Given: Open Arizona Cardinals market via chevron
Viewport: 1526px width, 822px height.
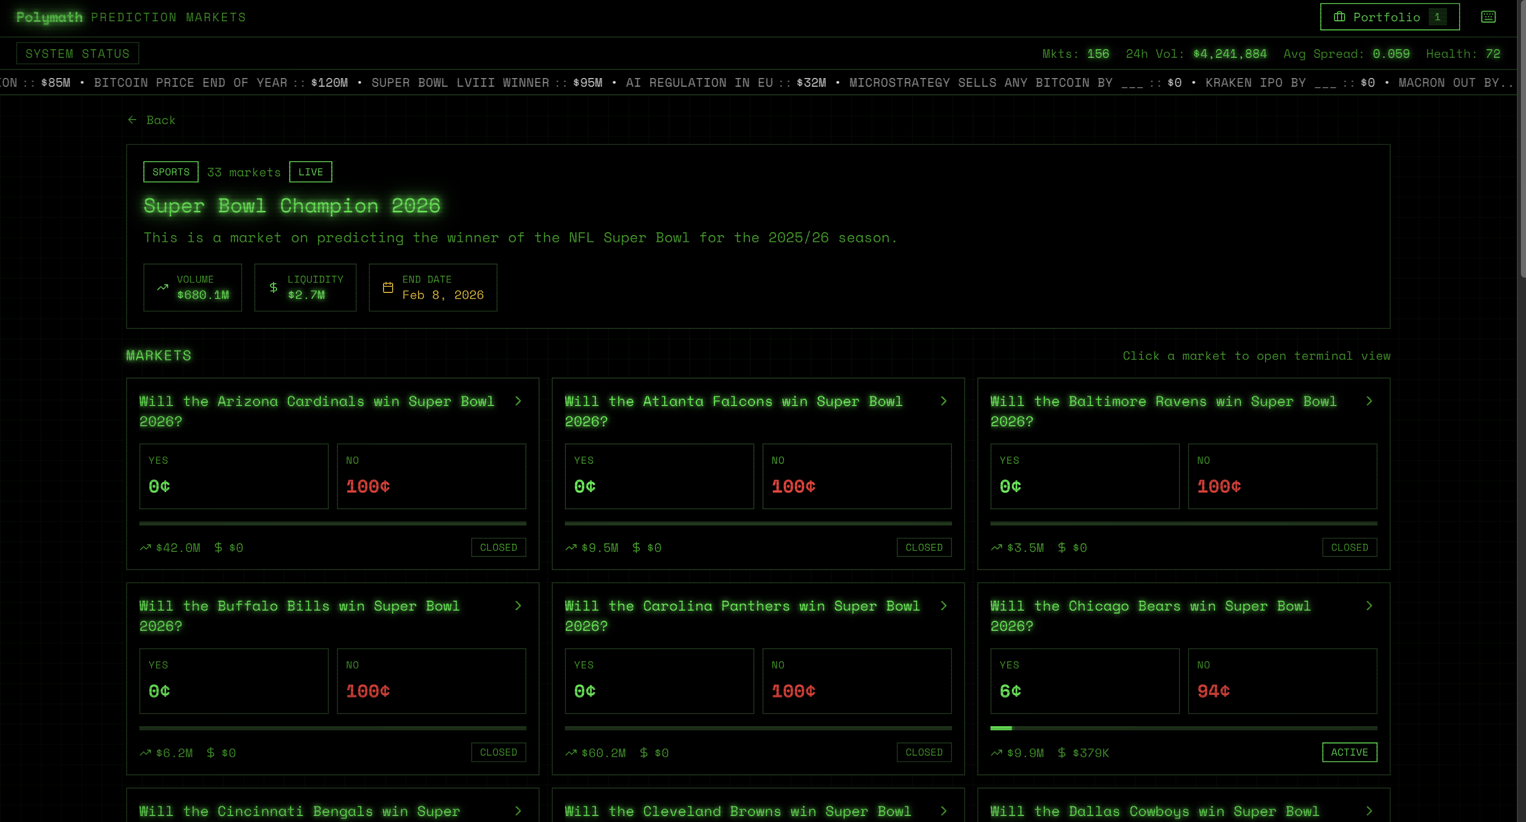Looking at the screenshot, I should (x=518, y=401).
